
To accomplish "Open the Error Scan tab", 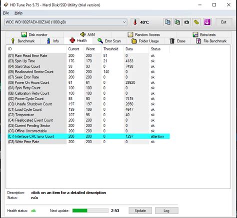I will tap(109, 41).
